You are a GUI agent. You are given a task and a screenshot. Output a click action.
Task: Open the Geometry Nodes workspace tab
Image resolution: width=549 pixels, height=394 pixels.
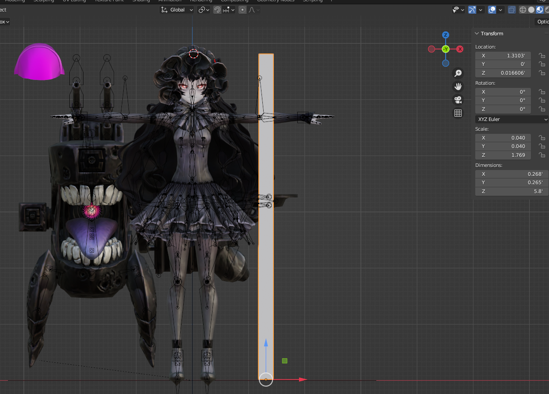pos(276,1)
